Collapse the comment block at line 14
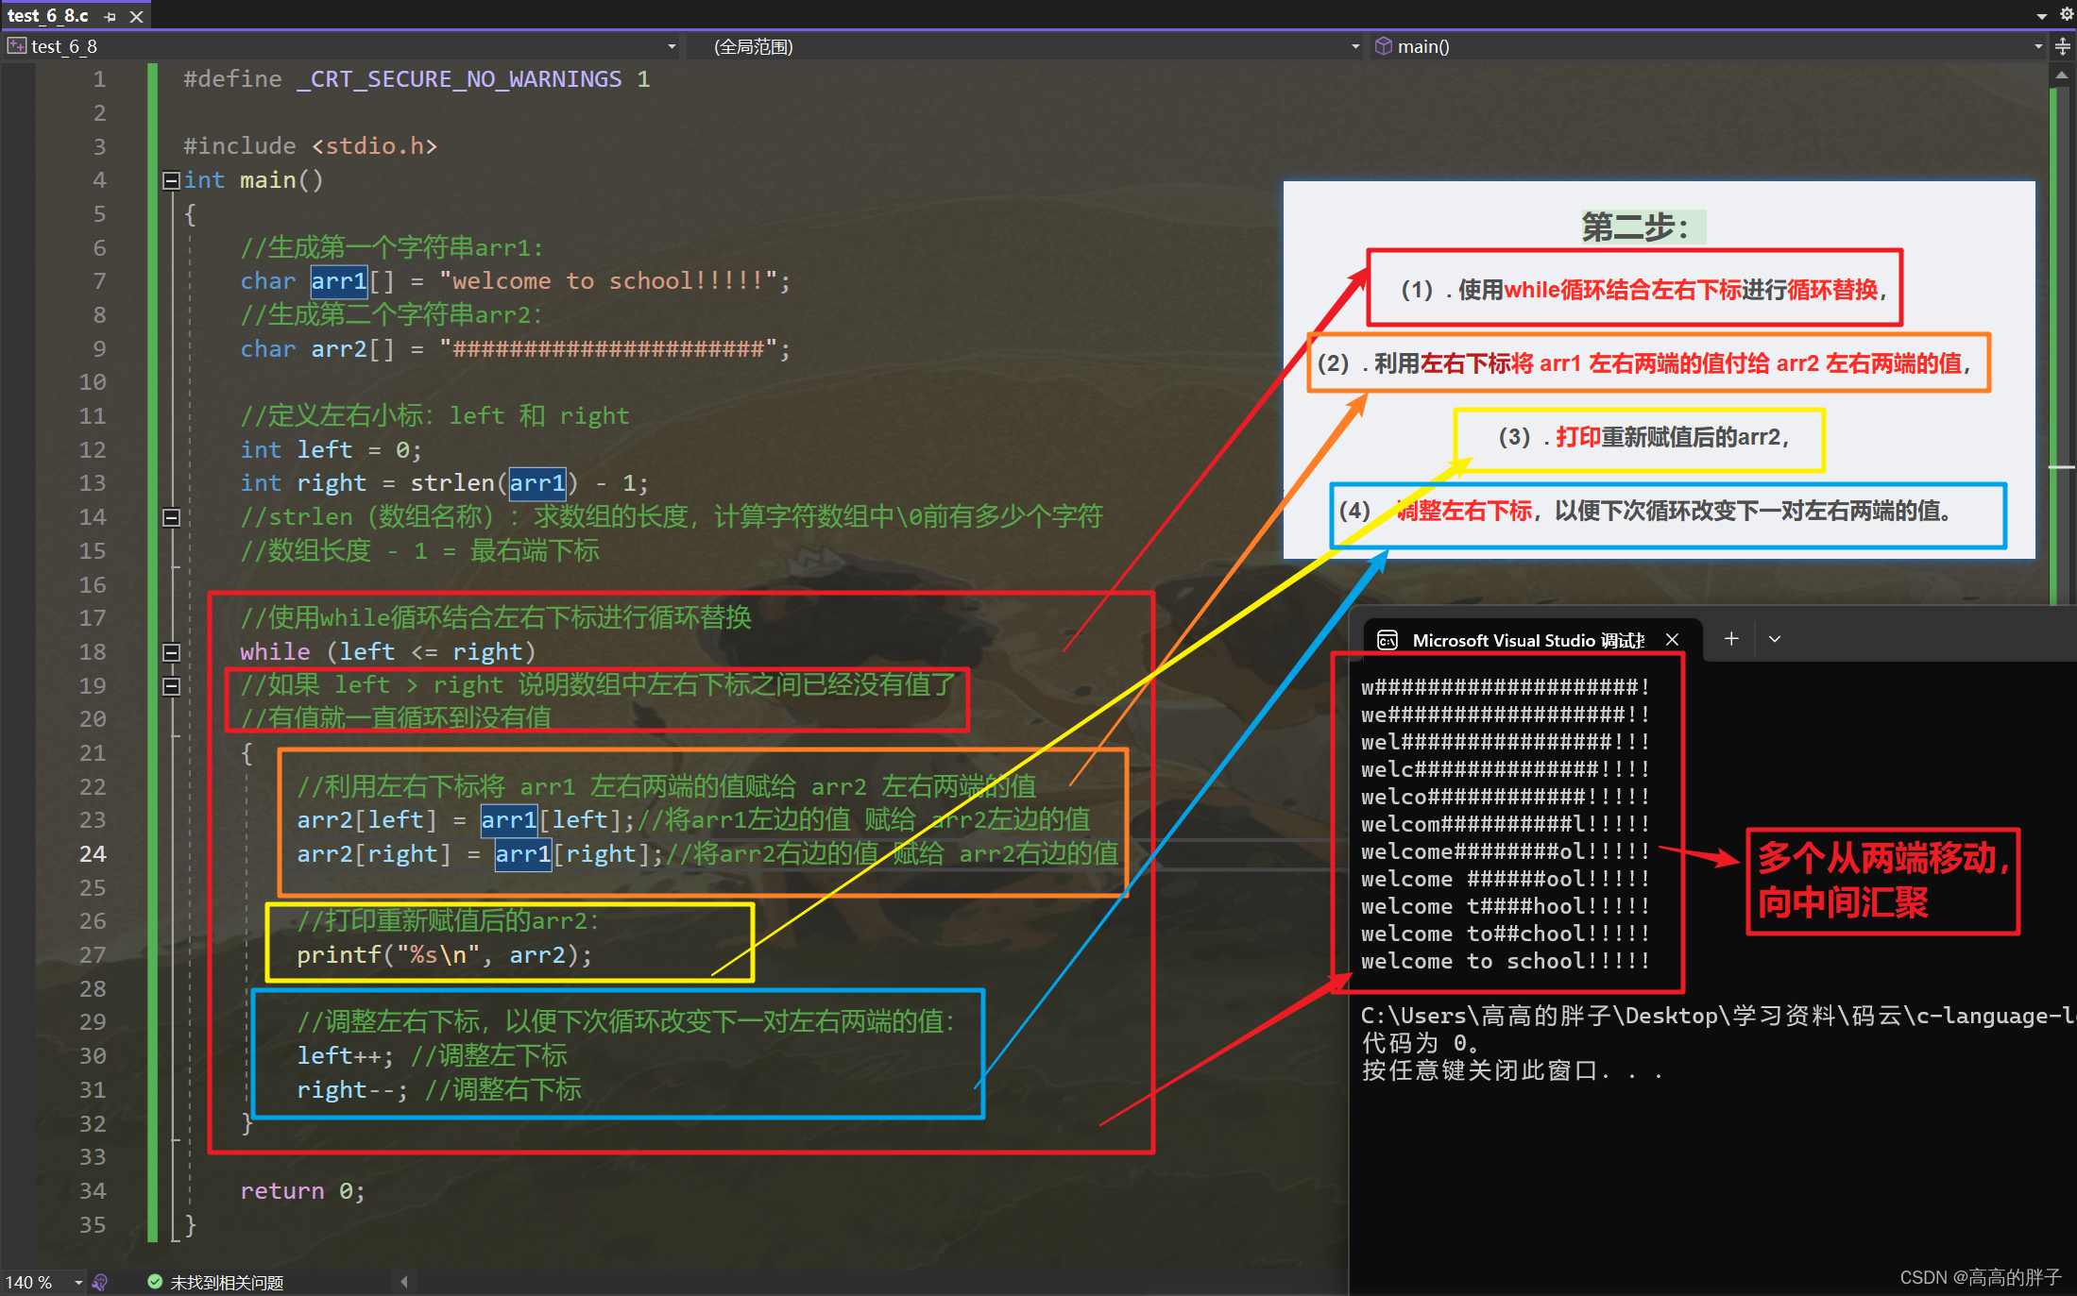 tap(171, 517)
